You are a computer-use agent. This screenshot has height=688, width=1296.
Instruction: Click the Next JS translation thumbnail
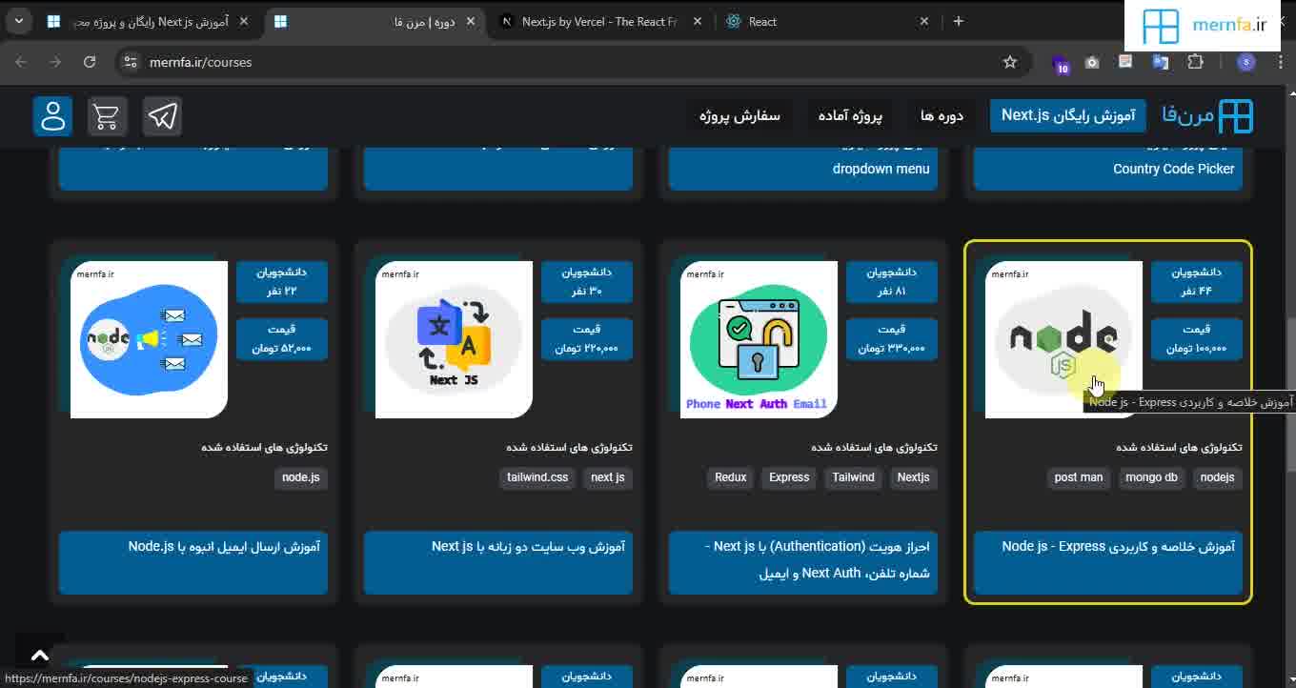point(454,339)
